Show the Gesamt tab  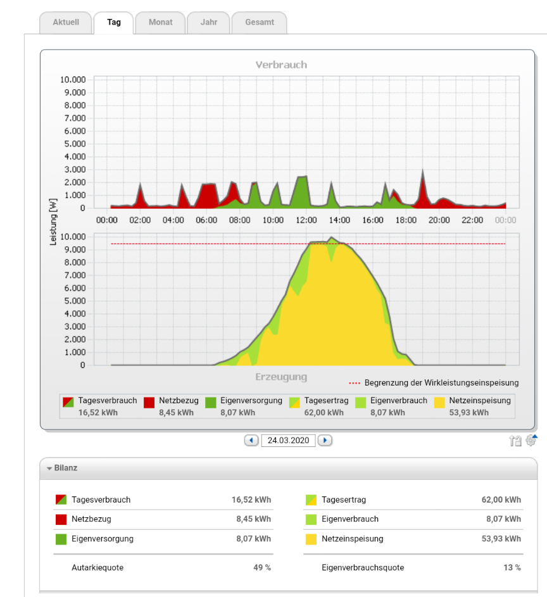(260, 22)
